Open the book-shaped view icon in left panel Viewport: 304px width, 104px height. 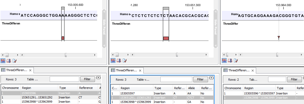[x=9, y=61]
